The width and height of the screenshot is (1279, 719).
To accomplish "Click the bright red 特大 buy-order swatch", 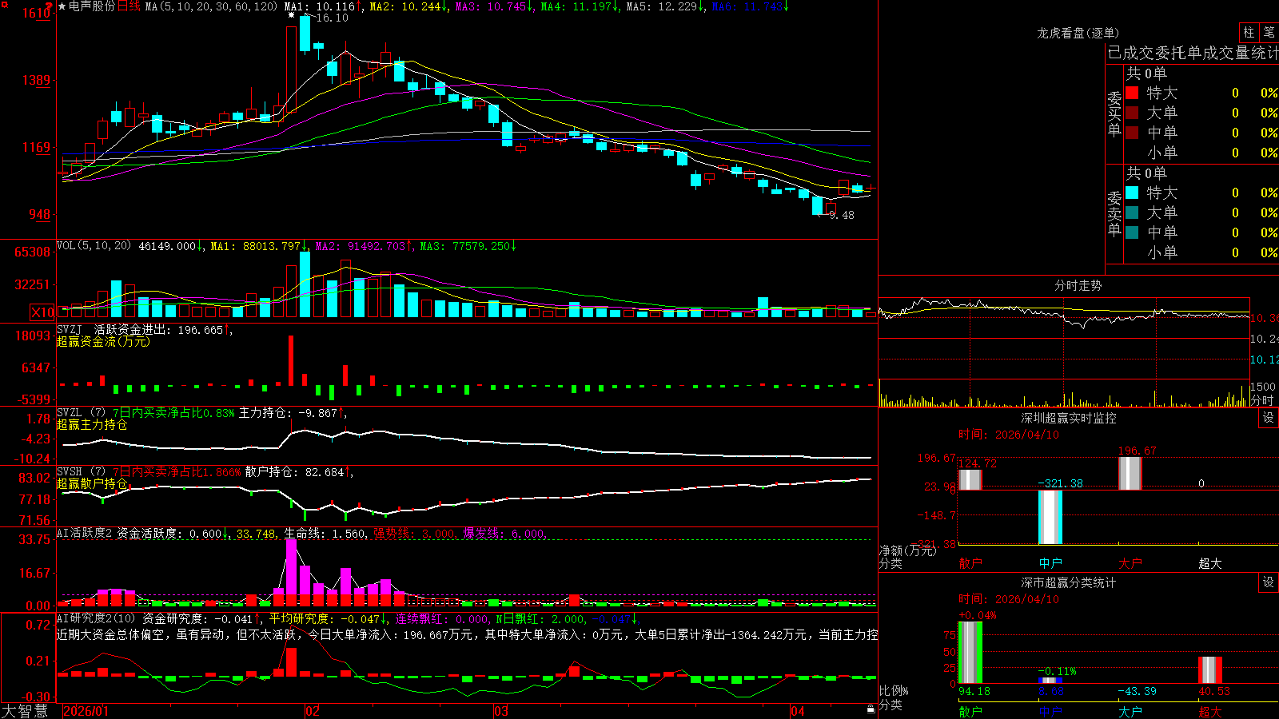I will pyautogui.click(x=1132, y=93).
